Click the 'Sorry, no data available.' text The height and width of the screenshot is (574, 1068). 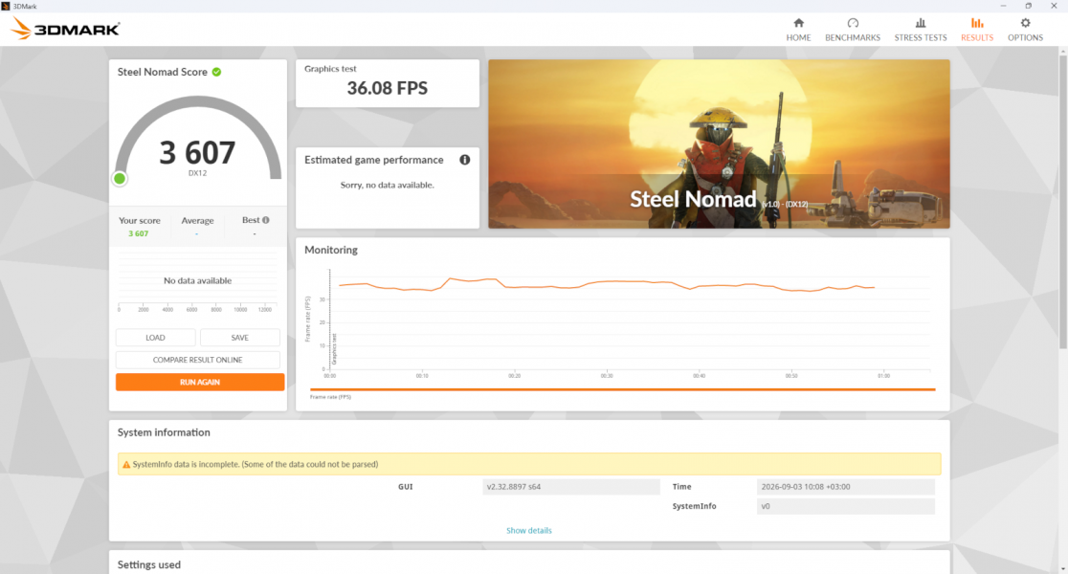point(387,186)
